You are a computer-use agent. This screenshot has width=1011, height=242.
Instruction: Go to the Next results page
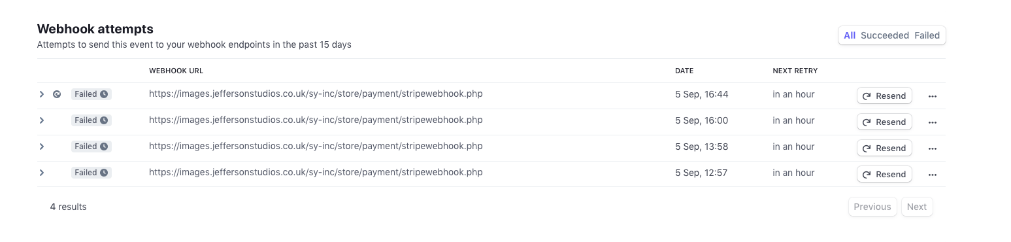[x=917, y=207]
